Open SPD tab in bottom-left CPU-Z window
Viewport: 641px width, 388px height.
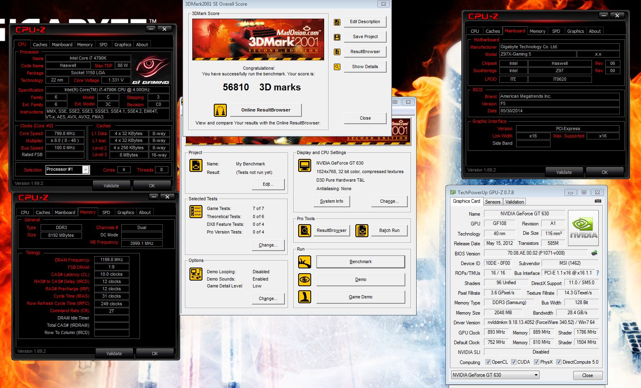106,212
